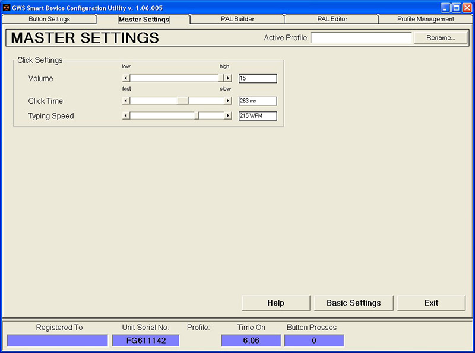Click the Click Settings group label
The image size is (475, 353).
click(40, 60)
